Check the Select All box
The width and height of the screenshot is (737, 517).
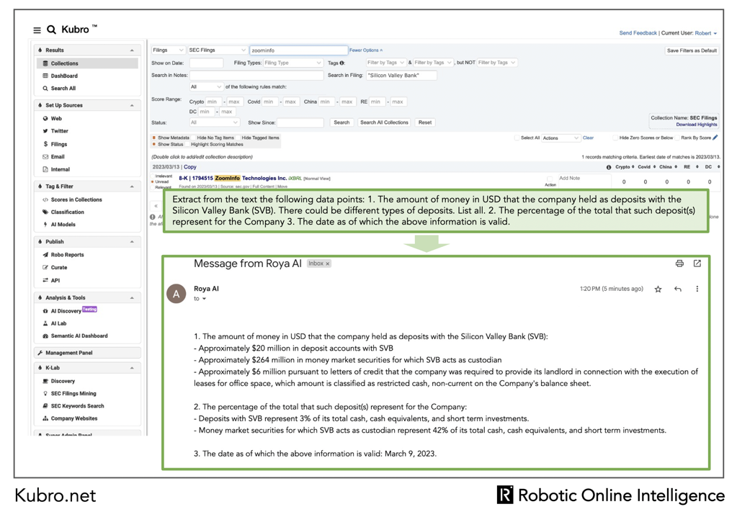pyautogui.click(x=517, y=138)
